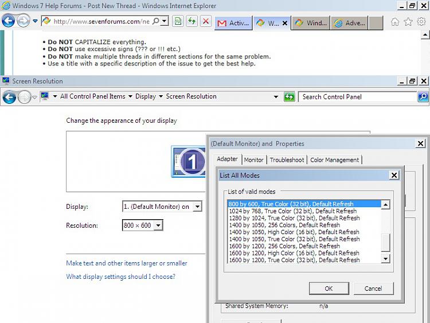Open browser Tools gear icon

(x=421, y=21)
